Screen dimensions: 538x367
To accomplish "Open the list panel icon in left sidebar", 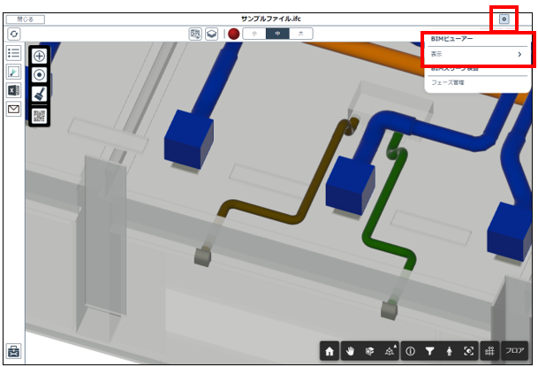I will tap(14, 53).
